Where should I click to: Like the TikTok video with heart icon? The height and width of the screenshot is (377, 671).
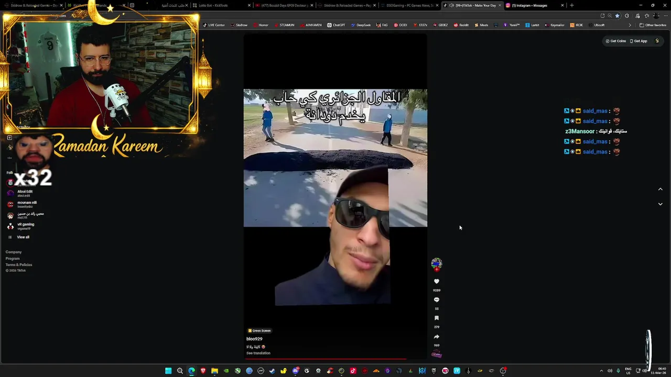point(436,281)
